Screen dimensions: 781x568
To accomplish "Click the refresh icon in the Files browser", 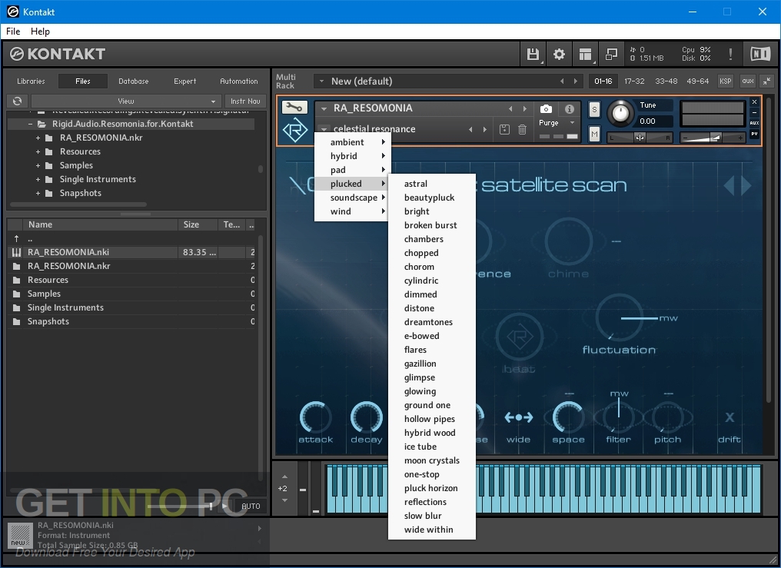I will pos(18,101).
